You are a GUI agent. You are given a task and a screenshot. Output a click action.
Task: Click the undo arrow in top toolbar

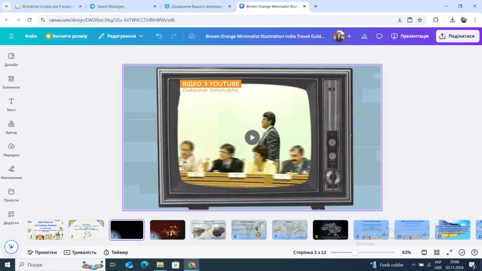[159, 36]
